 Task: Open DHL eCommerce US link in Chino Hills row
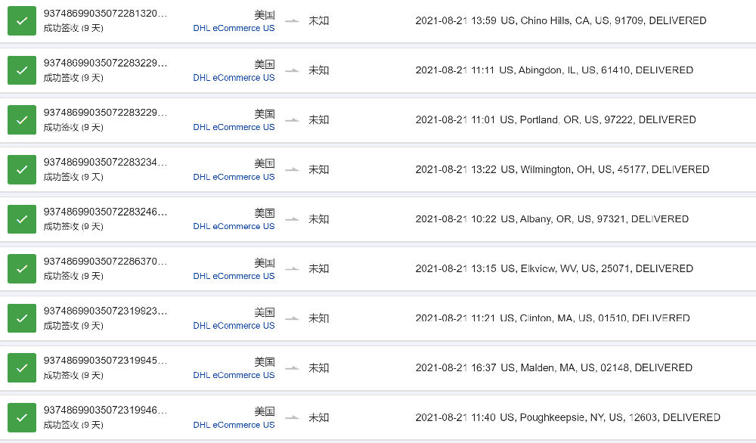click(234, 28)
